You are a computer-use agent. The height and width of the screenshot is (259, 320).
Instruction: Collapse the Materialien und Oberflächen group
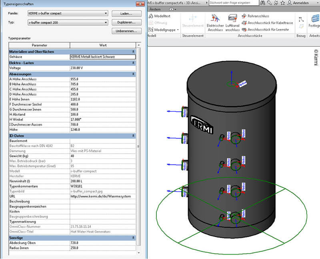[x=133, y=52]
